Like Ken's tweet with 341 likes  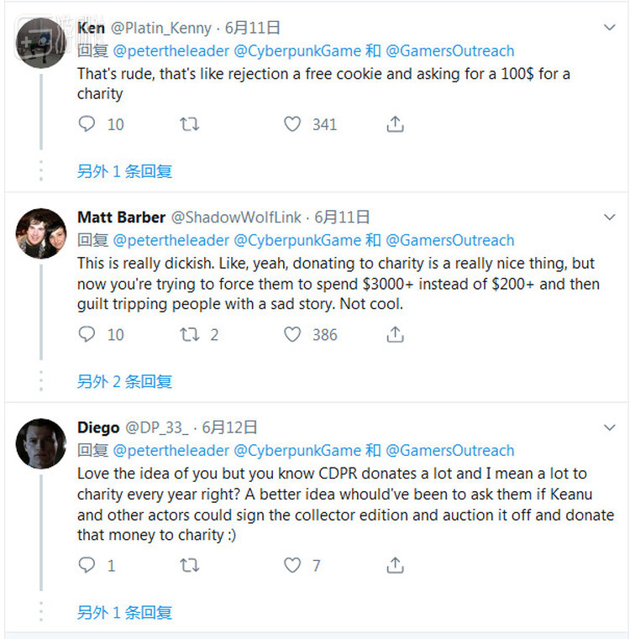point(291,124)
